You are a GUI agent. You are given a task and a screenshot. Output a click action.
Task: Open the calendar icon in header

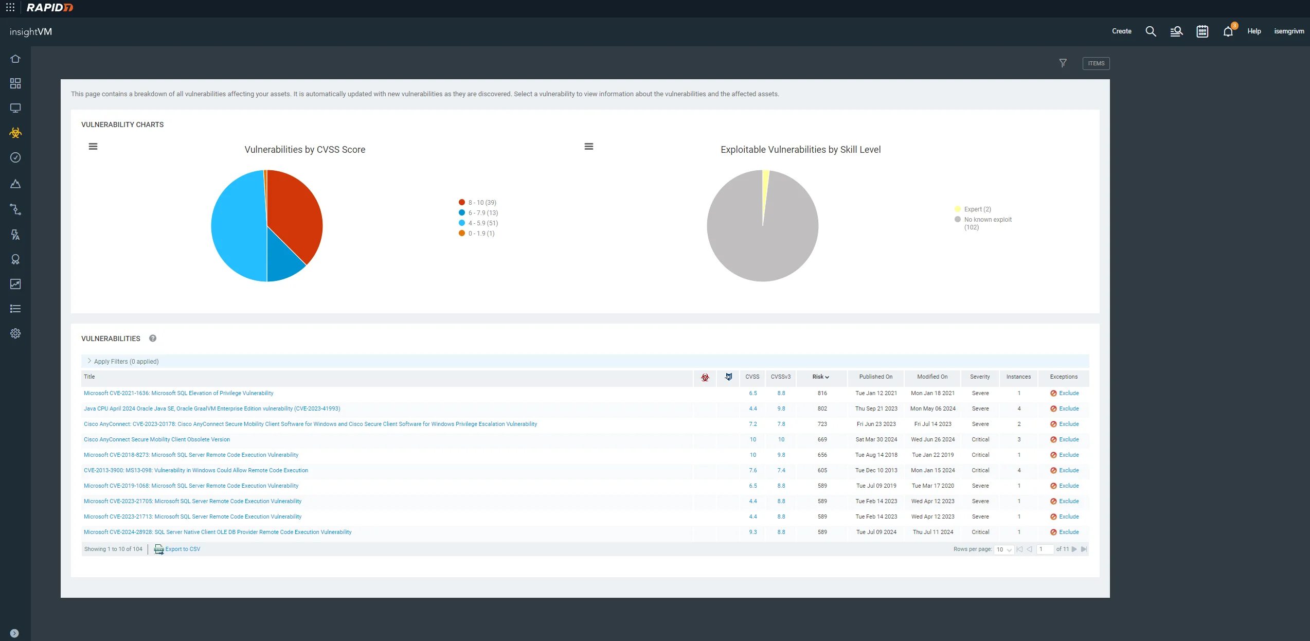pyautogui.click(x=1202, y=31)
